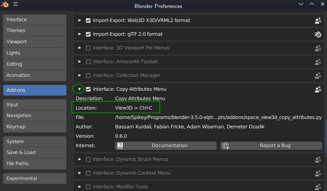The width and height of the screenshot is (327, 191).
Task: Enable 3D Viewport Pie Menus add-on
Action: 88,48
